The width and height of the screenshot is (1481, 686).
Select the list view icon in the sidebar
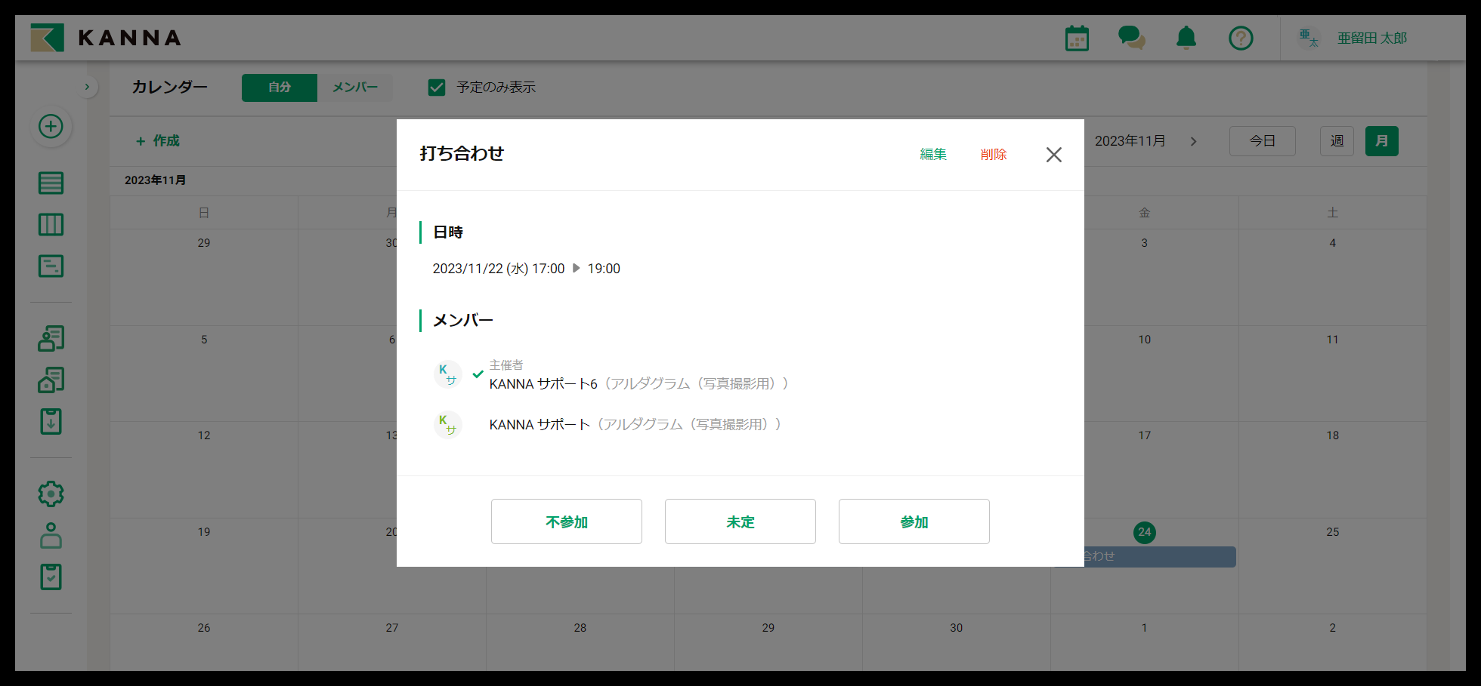coord(51,183)
